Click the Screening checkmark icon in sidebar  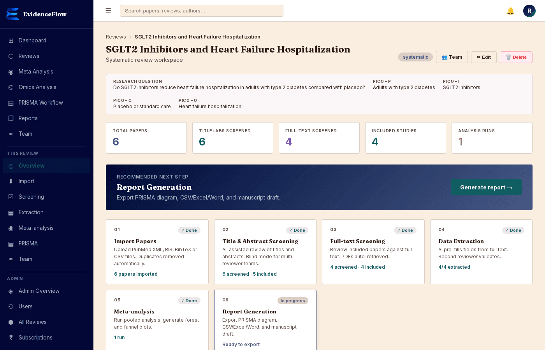pyautogui.click(x=11, y=197)
